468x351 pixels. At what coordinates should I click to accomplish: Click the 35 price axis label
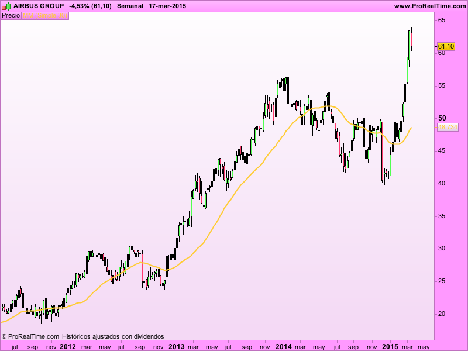pos(442,216)
